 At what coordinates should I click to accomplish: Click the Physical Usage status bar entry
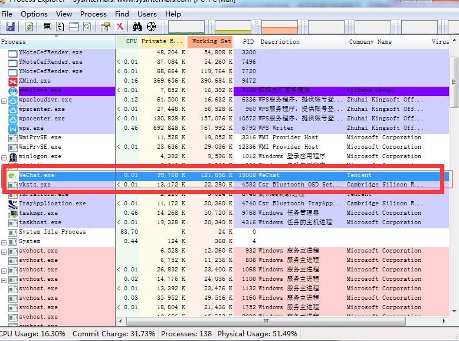click(257, 334)
